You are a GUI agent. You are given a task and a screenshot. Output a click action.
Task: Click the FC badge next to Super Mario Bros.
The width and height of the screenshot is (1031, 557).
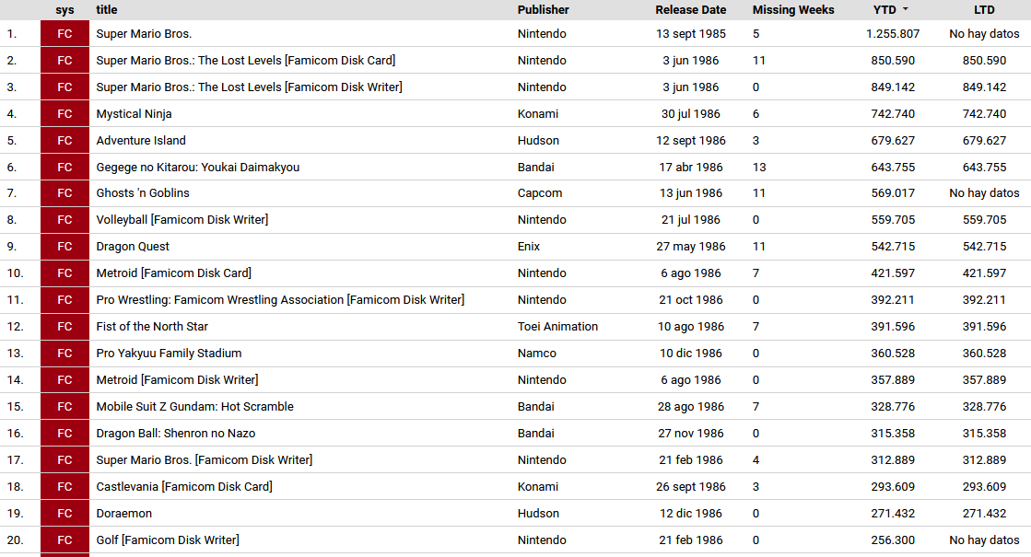pos(64,33)
